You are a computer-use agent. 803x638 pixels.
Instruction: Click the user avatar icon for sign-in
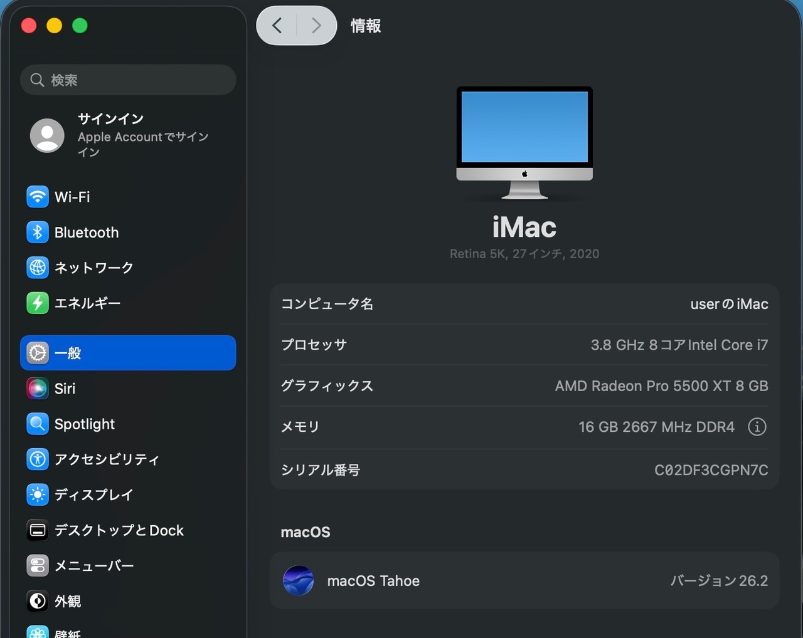point(47,135)
